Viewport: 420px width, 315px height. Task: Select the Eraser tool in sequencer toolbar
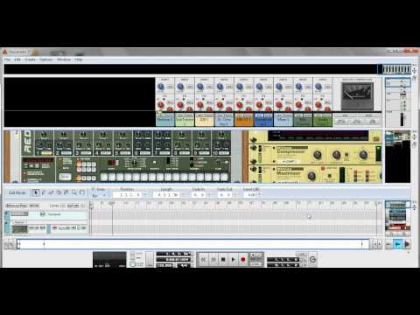[x=51, y=192]
